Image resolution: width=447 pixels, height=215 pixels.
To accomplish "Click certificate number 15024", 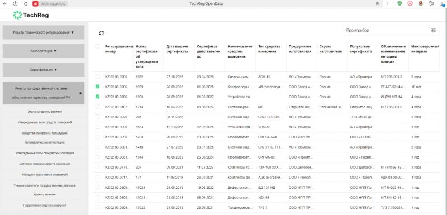I will coord(140,187).
